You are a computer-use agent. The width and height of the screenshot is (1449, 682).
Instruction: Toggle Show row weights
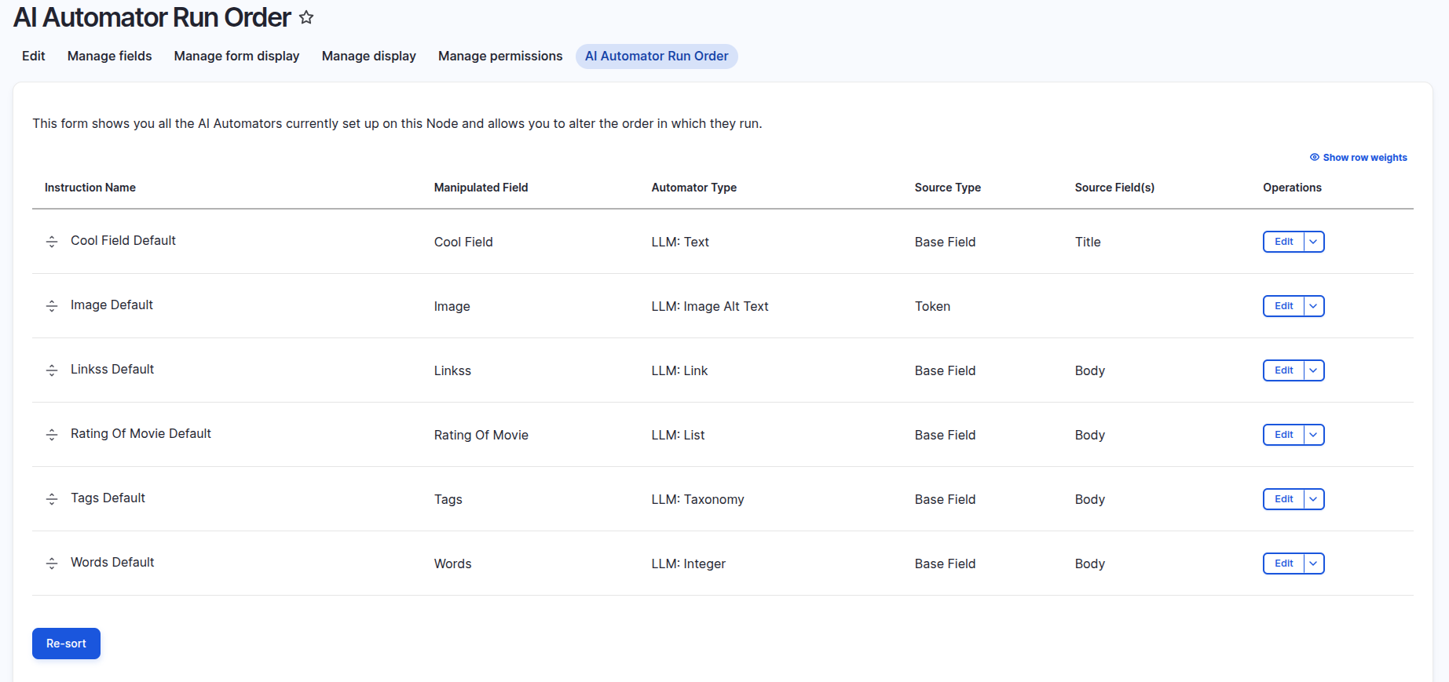[x=1359, y=158]
